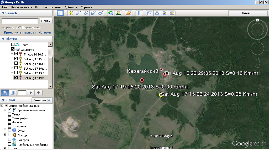Record a tour using the camera icon

(x=101, y=13)
